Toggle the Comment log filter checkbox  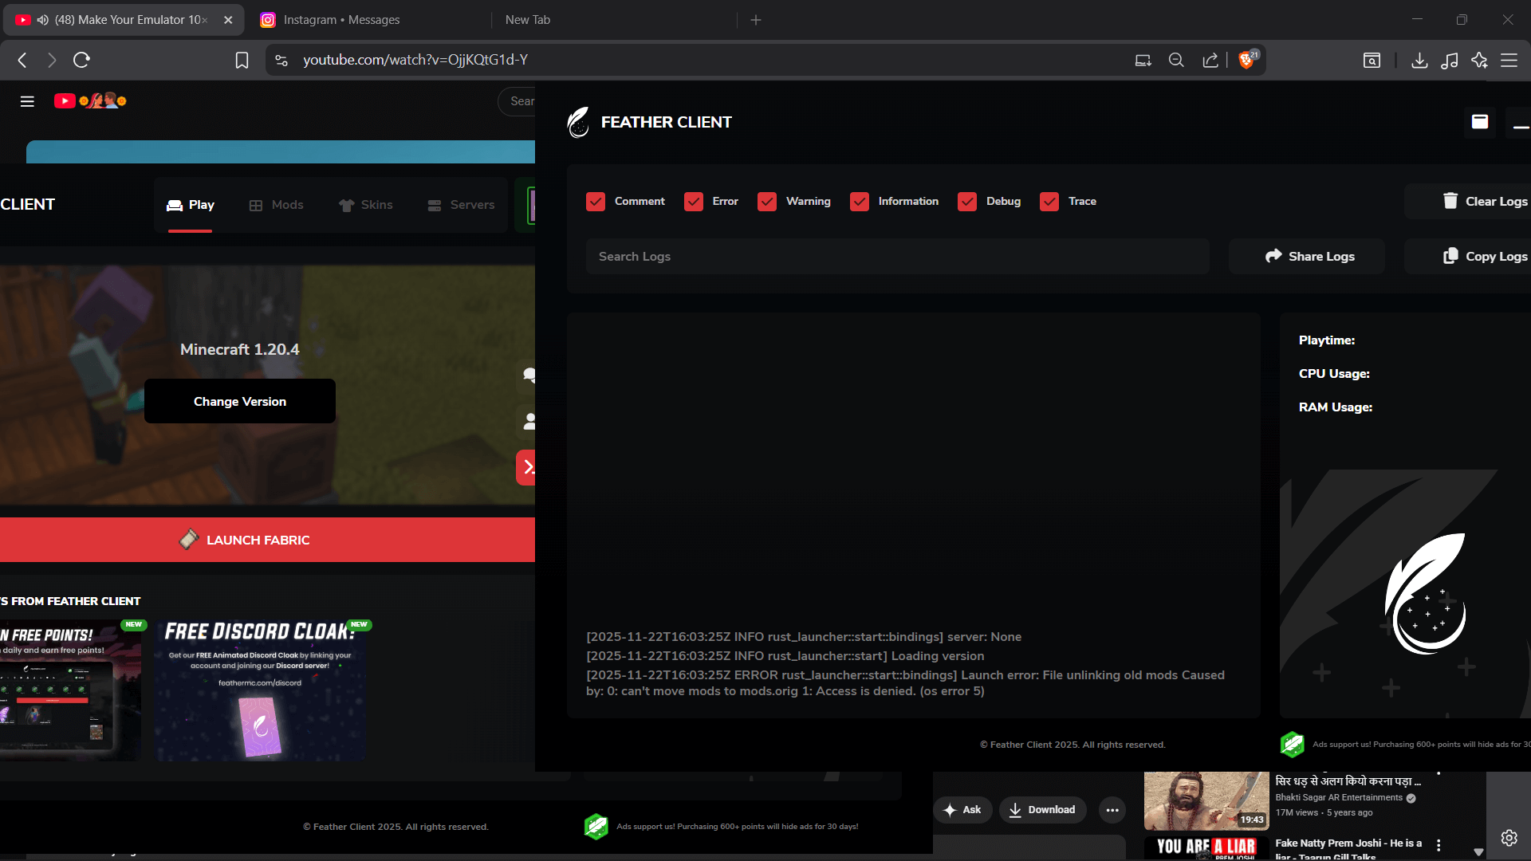point(596,202)
